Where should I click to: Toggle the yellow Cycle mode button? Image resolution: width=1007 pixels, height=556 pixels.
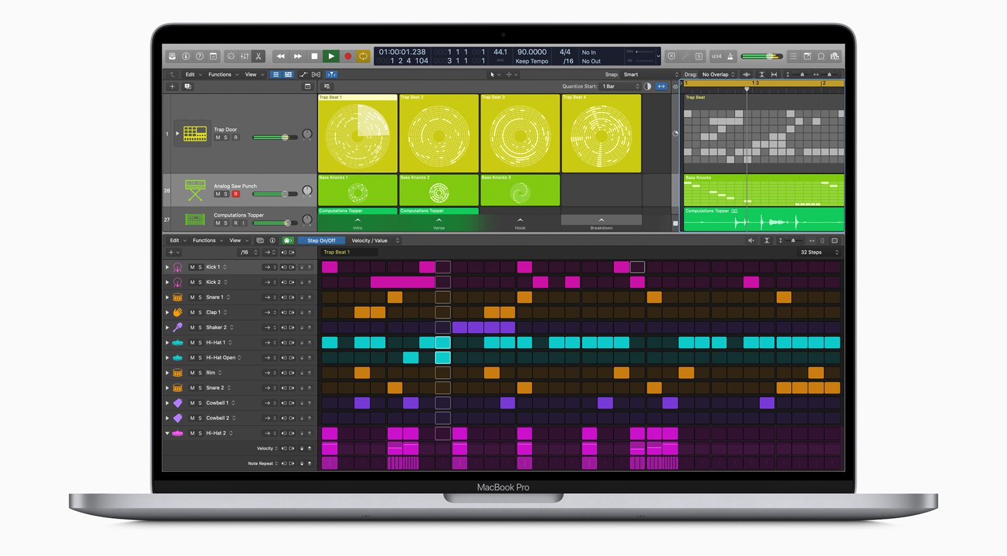pos(364,56)
